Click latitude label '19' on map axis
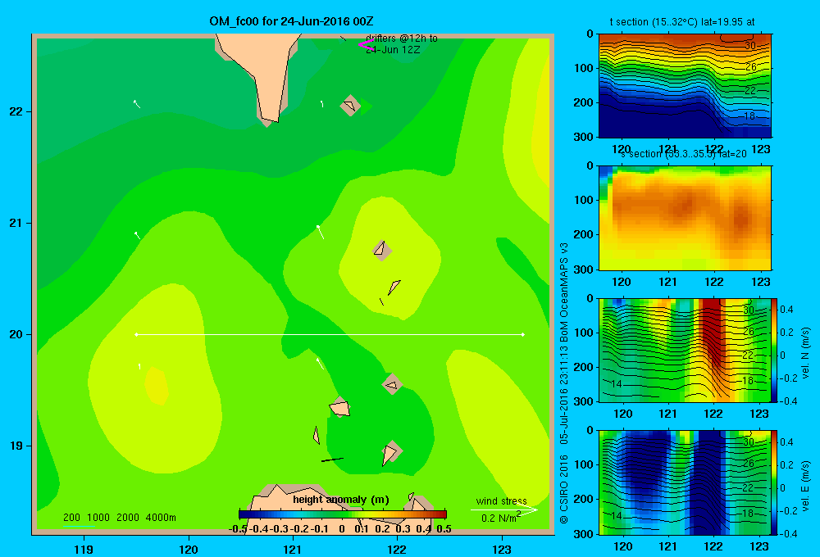This screenshot has width=820, height=557. [x=16, y=446]
